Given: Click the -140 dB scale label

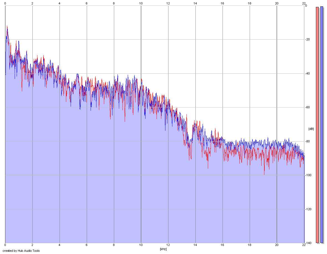Looking at the screenshot, I should [x=308, y=243].
